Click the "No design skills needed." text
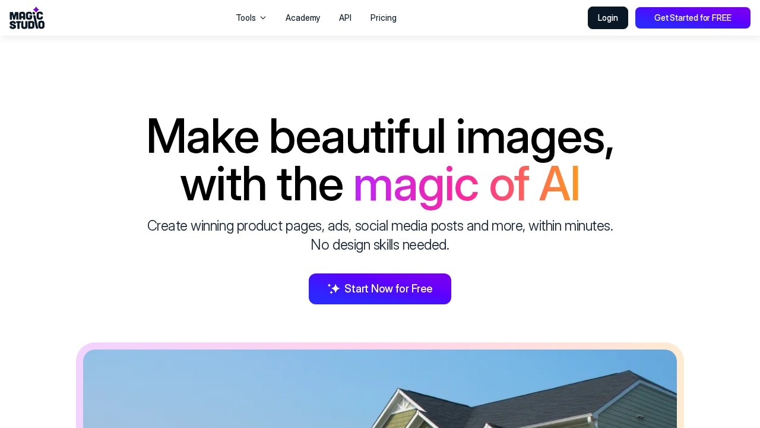This screenshot has height=428, width=760. pyautogui.click(x=380, y=245)
